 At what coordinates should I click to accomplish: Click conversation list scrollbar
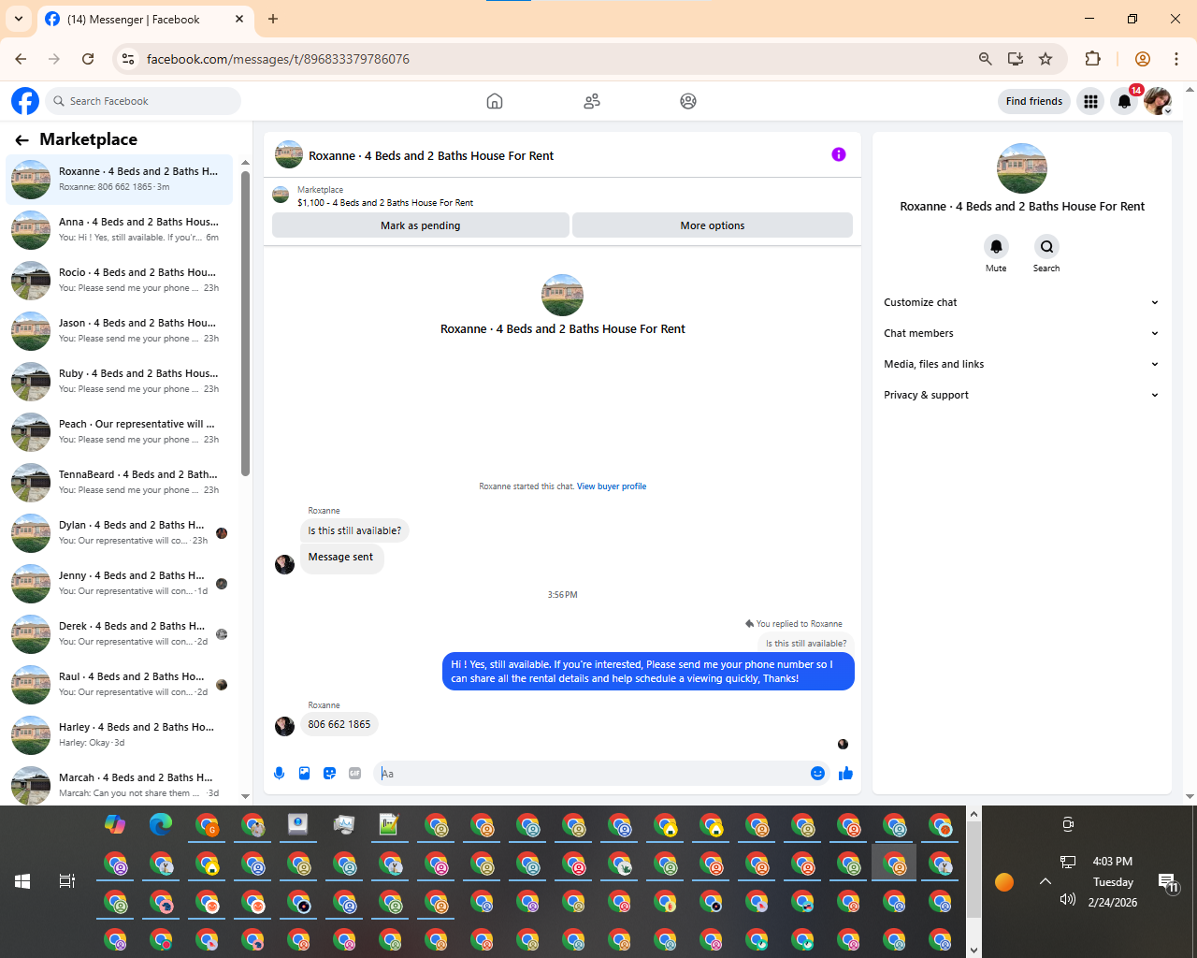click(245, 323)
